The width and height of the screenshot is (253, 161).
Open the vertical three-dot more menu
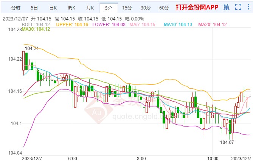[248, 7]
